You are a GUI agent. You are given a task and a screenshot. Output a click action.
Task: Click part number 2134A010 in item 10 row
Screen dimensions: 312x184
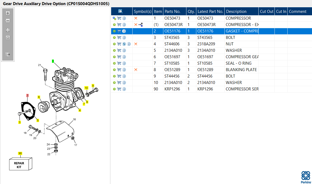[x=173, y=83]
